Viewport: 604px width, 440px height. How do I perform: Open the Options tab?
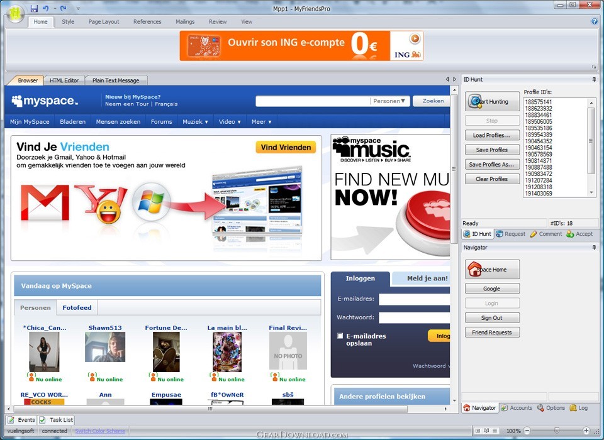pos(551,408)
